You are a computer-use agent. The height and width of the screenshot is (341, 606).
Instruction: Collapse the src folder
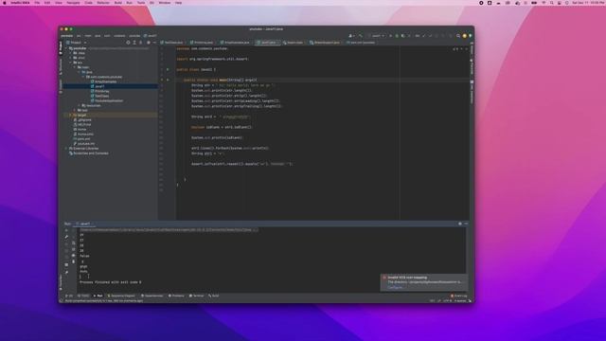pyautogui.click(x=70, y=63)
